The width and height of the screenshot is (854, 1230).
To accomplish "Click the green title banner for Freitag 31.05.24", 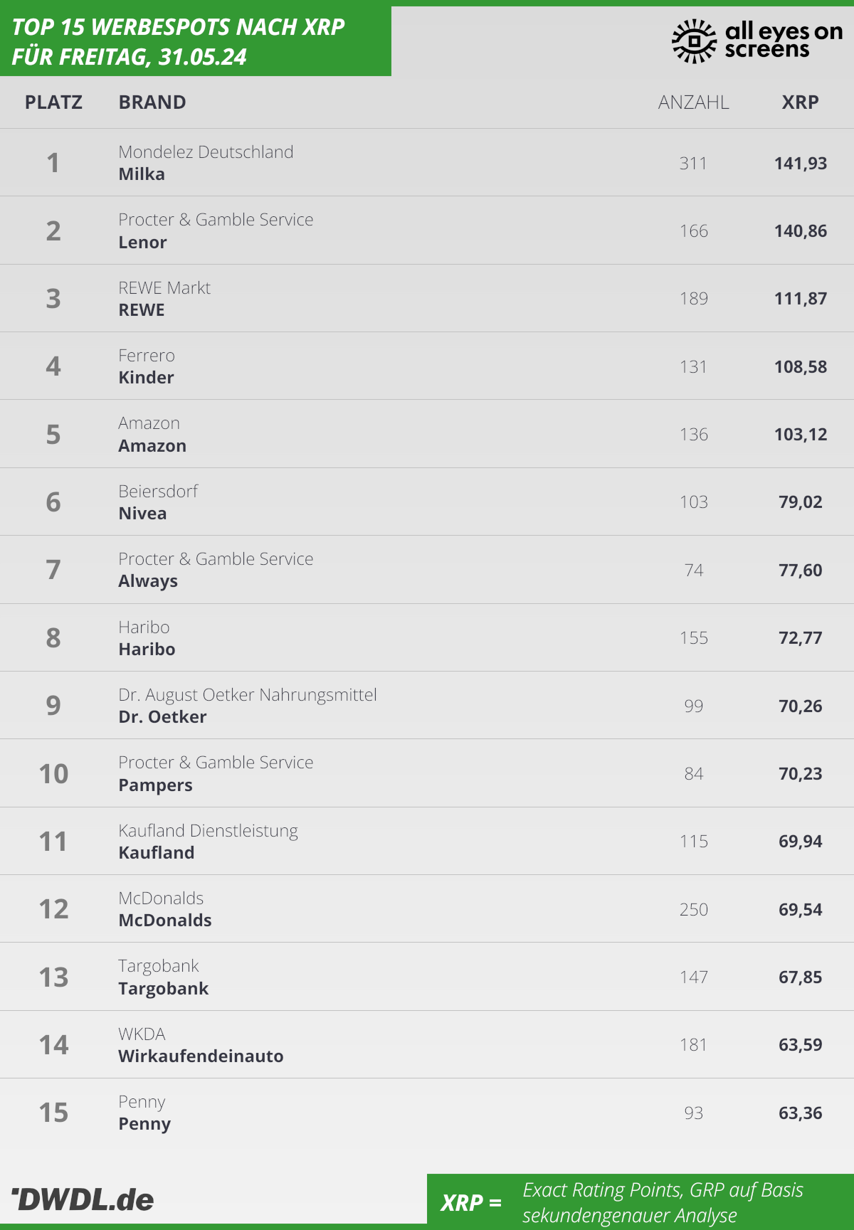I will [x=196, y=41].
